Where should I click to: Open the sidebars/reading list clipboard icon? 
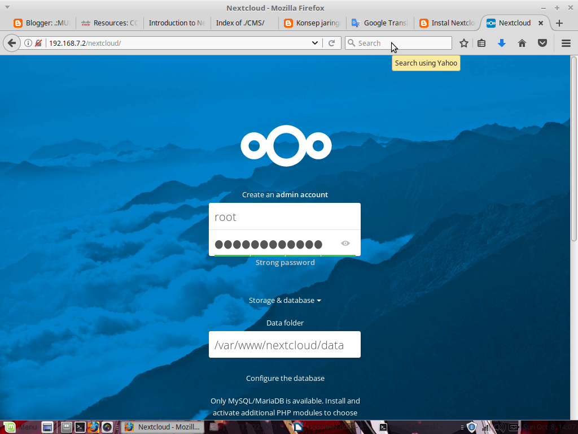[481, 42]
